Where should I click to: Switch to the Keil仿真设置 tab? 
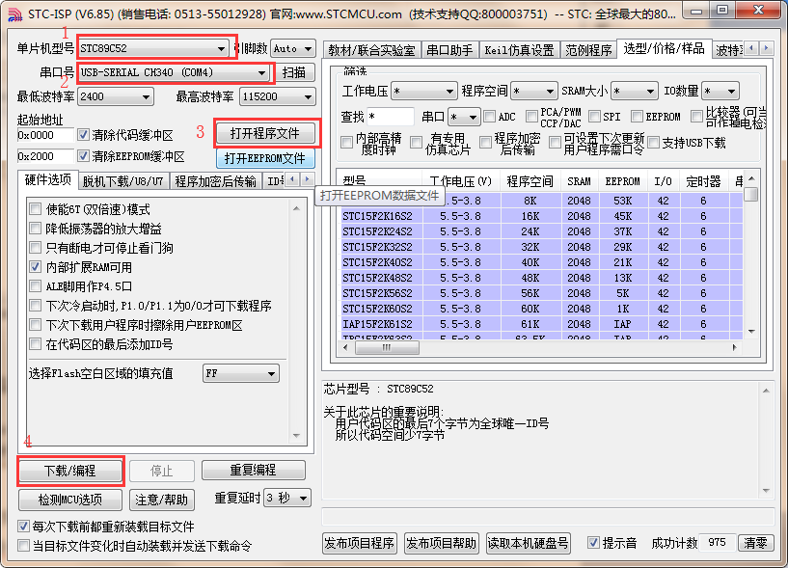tap(519, 50)
